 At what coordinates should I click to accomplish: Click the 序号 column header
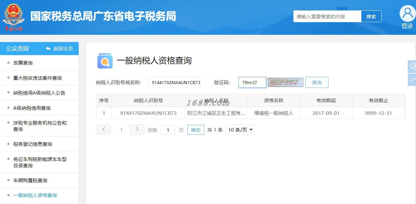pyautogui.click(x=104, y=101)
